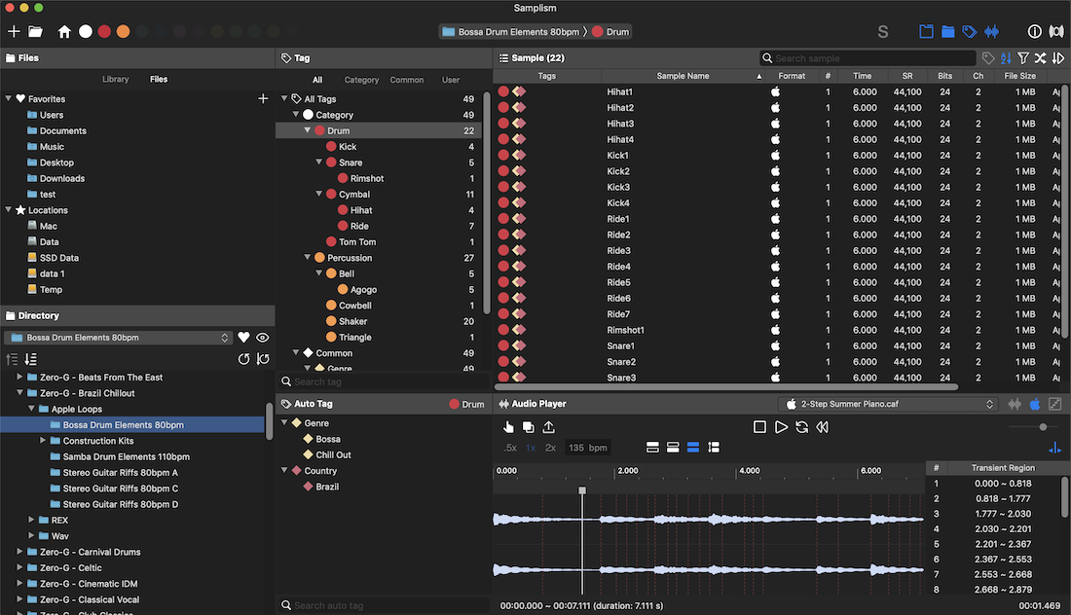Click the copy duplicate icon in Audio Player
The height and width of the screenshot is (615, 1071).
coord(528,426)
